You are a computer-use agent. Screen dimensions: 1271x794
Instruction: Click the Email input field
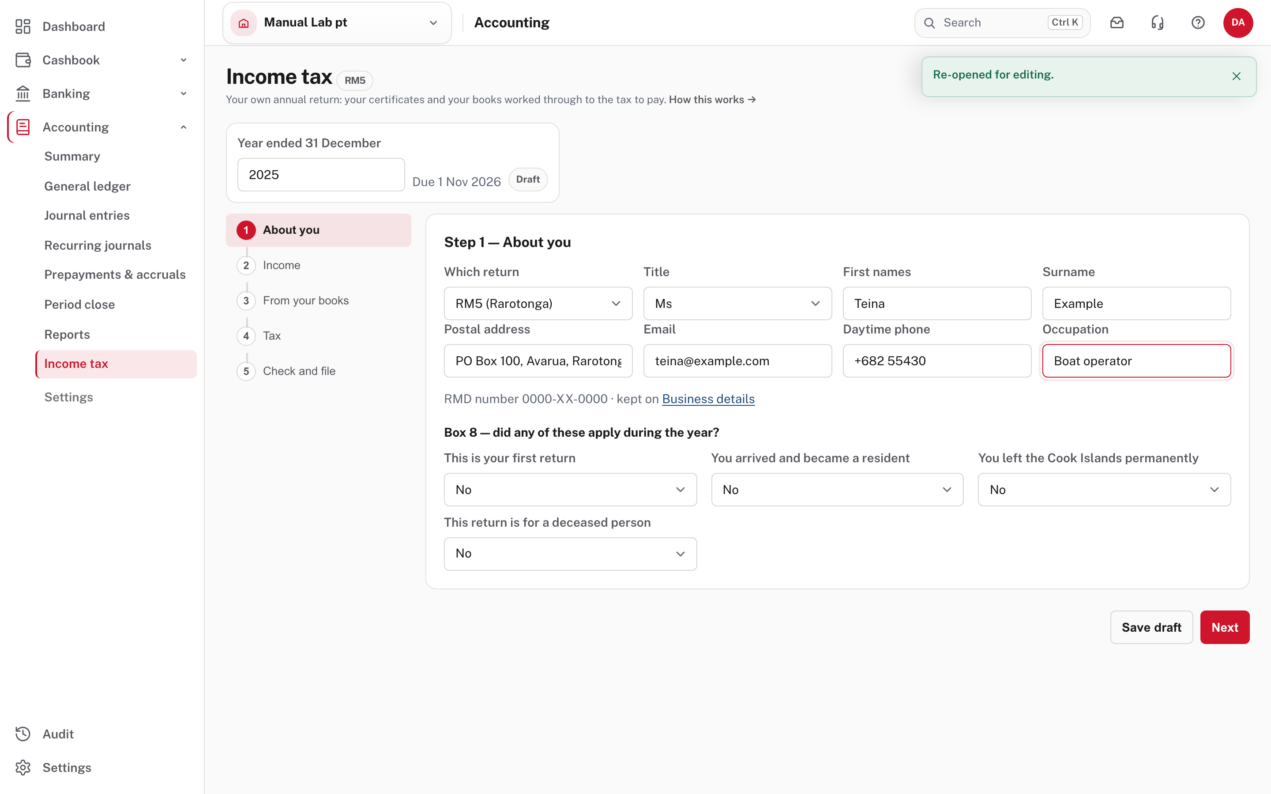pyautogui.click(x=737, y=361)
